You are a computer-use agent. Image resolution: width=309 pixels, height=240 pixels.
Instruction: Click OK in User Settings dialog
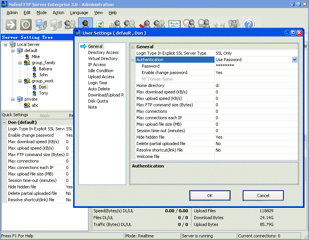[210, 196]
